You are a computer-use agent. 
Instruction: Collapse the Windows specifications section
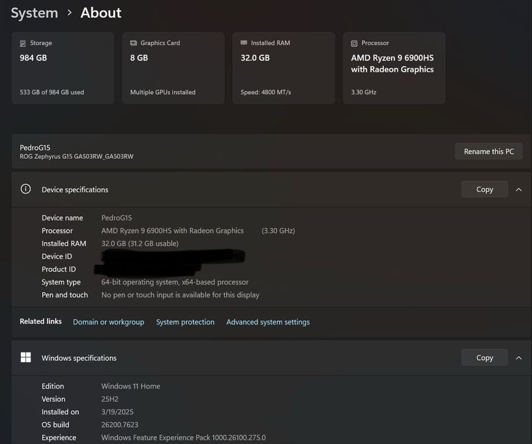pos(519,358)
